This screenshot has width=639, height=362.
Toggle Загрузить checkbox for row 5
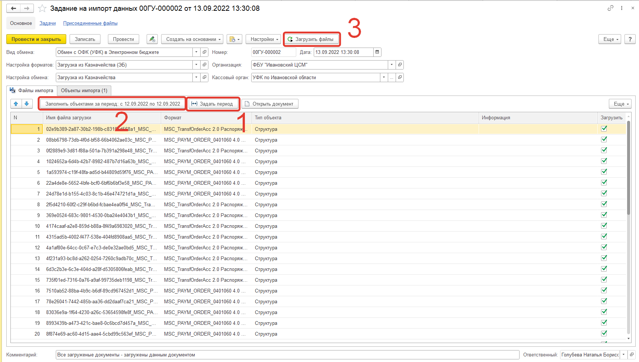(604, 172)
